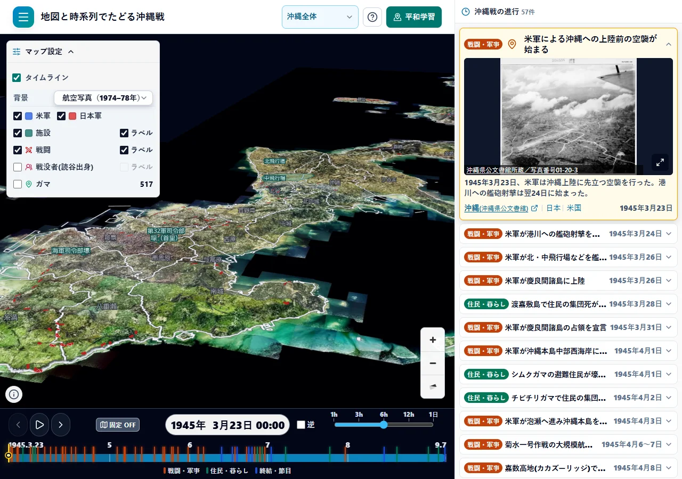
Task: Uncheck the 米軍 layer checkbox
Action: [x=18, y=116]
